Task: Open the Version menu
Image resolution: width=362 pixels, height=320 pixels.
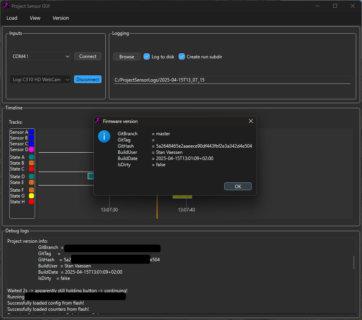Action: pyautogui.click(x=61, y=18)
